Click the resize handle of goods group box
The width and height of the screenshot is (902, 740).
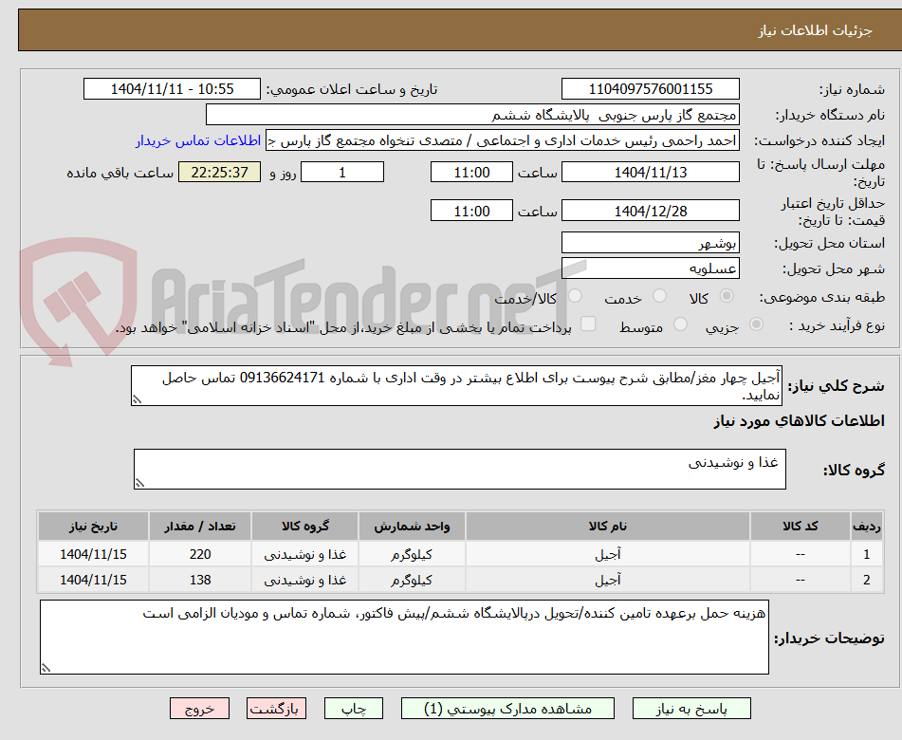point(139,483)
